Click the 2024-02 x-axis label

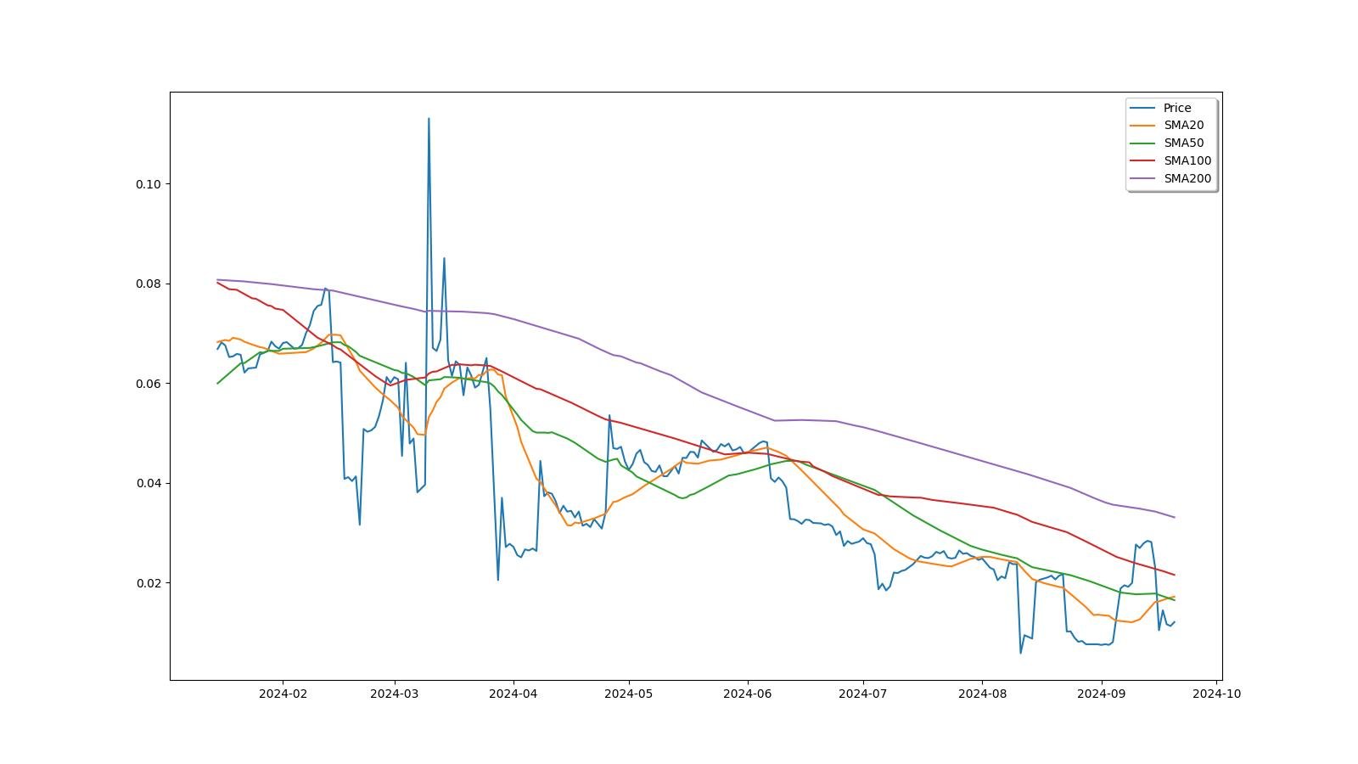(x=283, y=694)
